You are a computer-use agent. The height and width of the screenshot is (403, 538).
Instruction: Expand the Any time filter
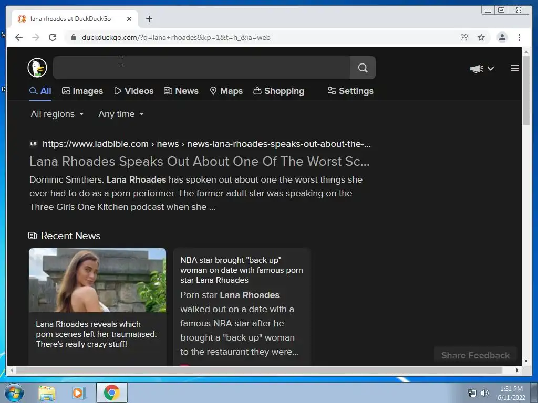click(121, 114)
